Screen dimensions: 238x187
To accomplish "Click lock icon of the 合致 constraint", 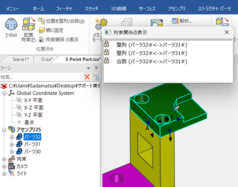I will coord(106,60).
